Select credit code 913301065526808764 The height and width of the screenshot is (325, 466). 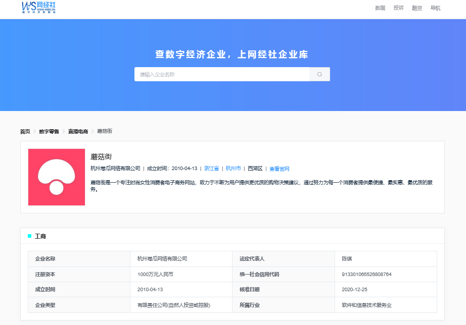(x=367, y=274)
